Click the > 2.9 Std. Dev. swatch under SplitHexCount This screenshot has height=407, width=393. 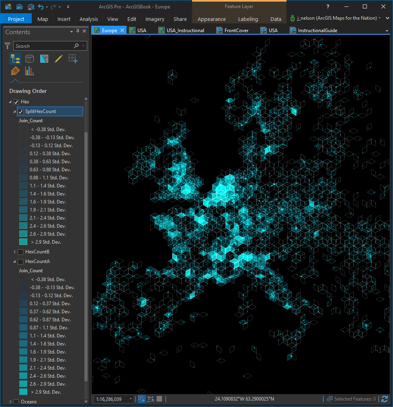point(23,242)
